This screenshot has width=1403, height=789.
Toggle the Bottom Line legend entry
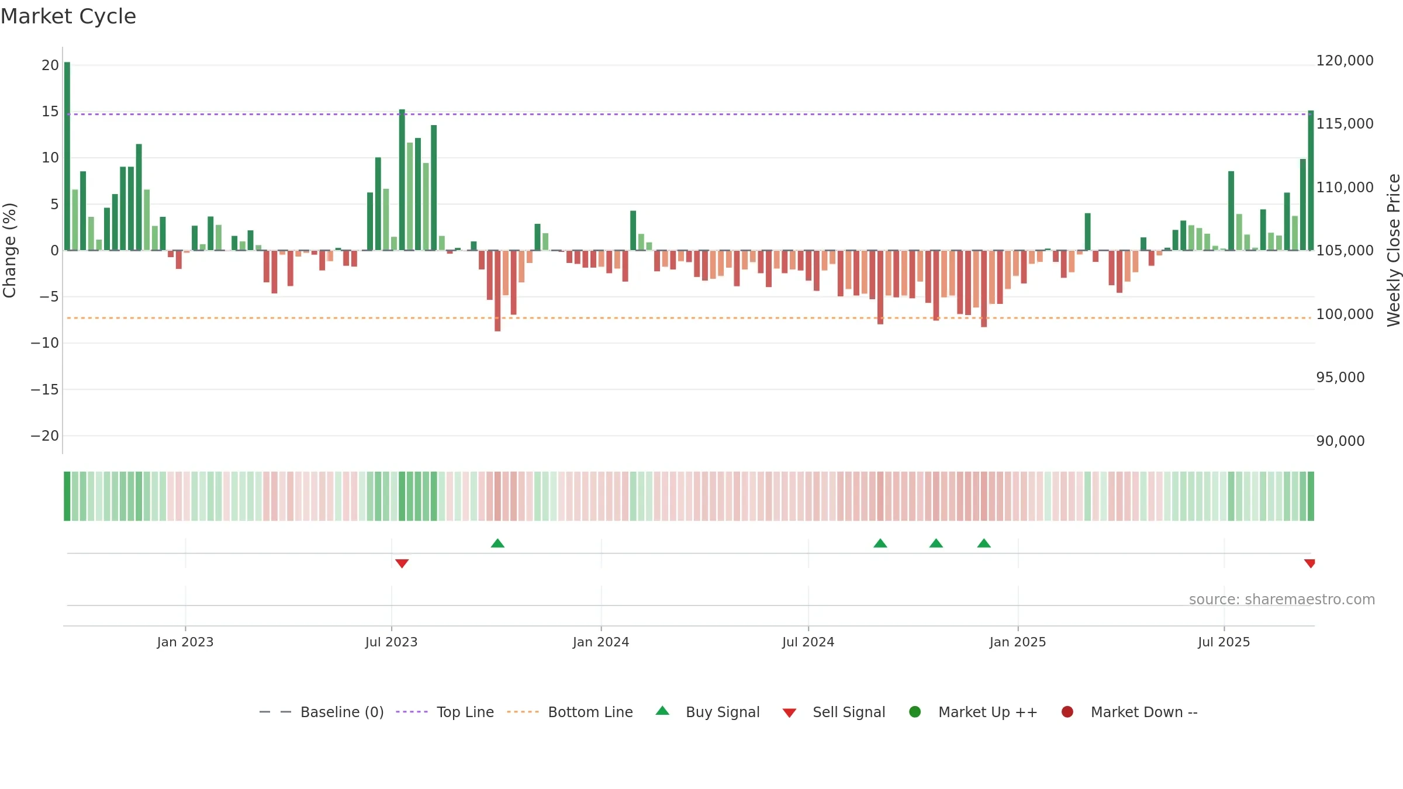tap(570, 712)
